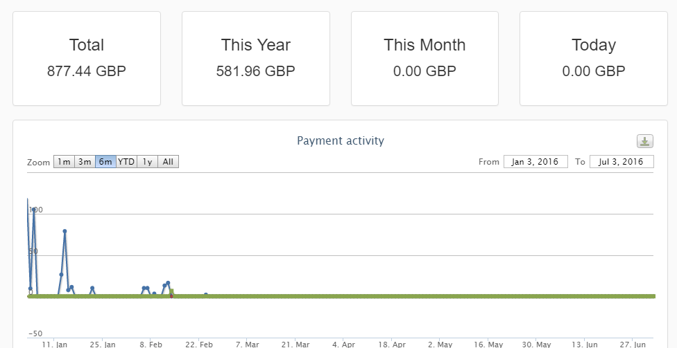Select the This Month summary card
677x348 pixels.
(425, 58)
